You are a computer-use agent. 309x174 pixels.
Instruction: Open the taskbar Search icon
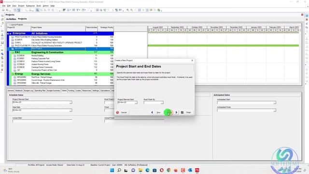[x=119, y=170]
